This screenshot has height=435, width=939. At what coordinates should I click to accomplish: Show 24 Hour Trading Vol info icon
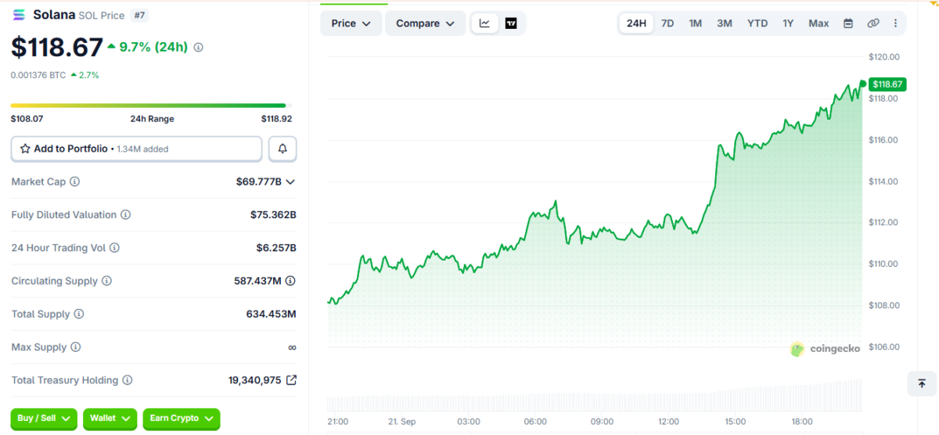click(x=114, y=248)
